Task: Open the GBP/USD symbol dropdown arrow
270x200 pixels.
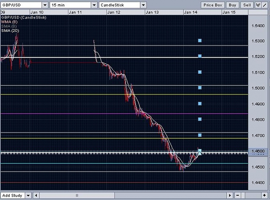Action: click(45, 5)
